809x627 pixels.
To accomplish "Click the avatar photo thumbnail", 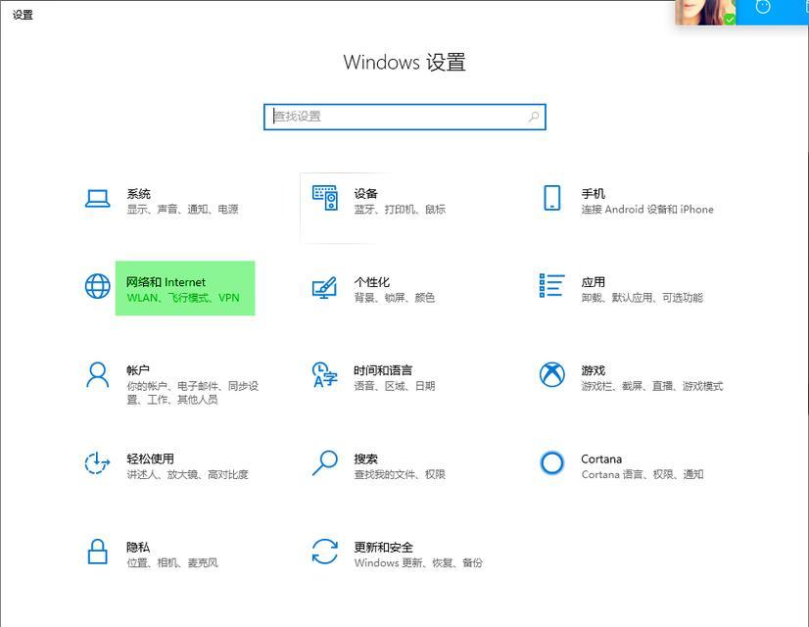I will click(x=705, y=13).
